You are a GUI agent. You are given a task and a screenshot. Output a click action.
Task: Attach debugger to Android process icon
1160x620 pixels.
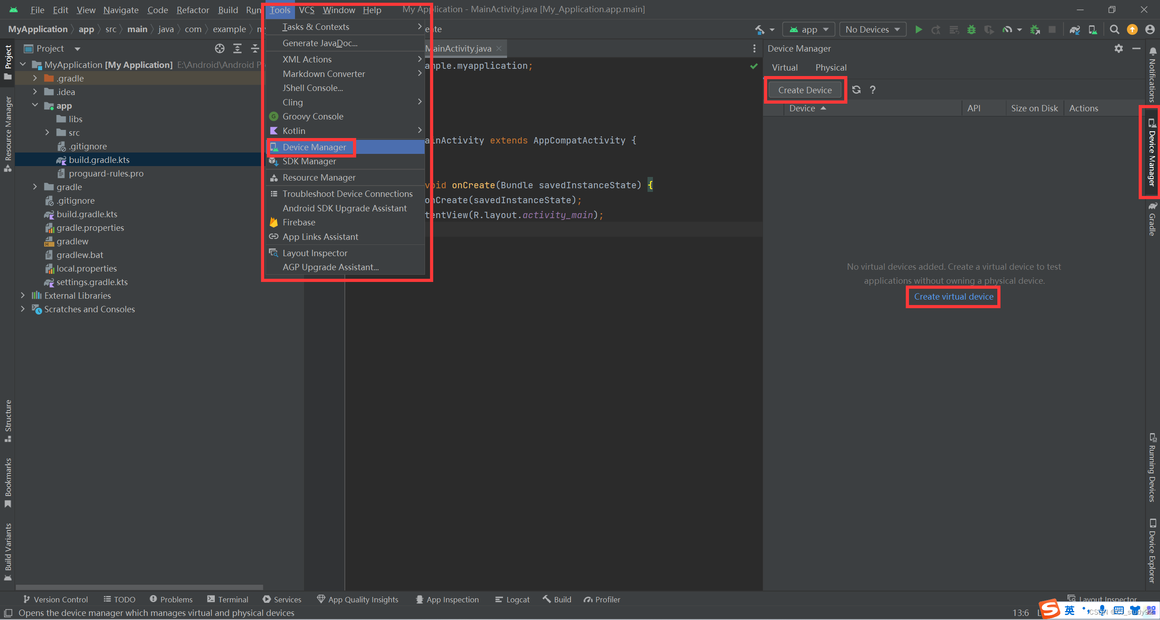(x=1035, y=30)
